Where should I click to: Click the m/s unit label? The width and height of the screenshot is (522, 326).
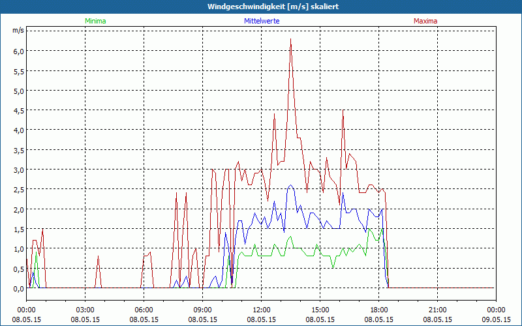tap(18, 30)
